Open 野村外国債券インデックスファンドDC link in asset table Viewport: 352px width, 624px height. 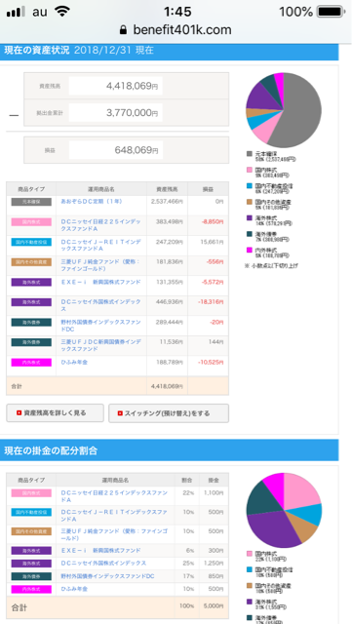click(x=100, y=326)
